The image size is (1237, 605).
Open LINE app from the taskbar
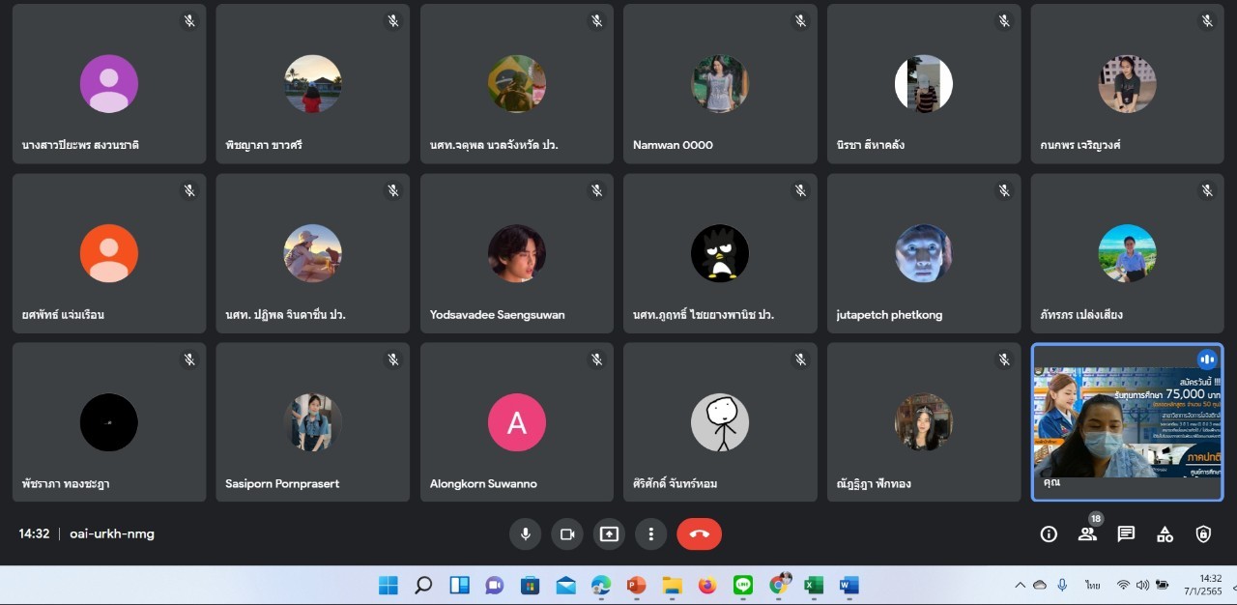pyautogui.click(x=743, y=585)
